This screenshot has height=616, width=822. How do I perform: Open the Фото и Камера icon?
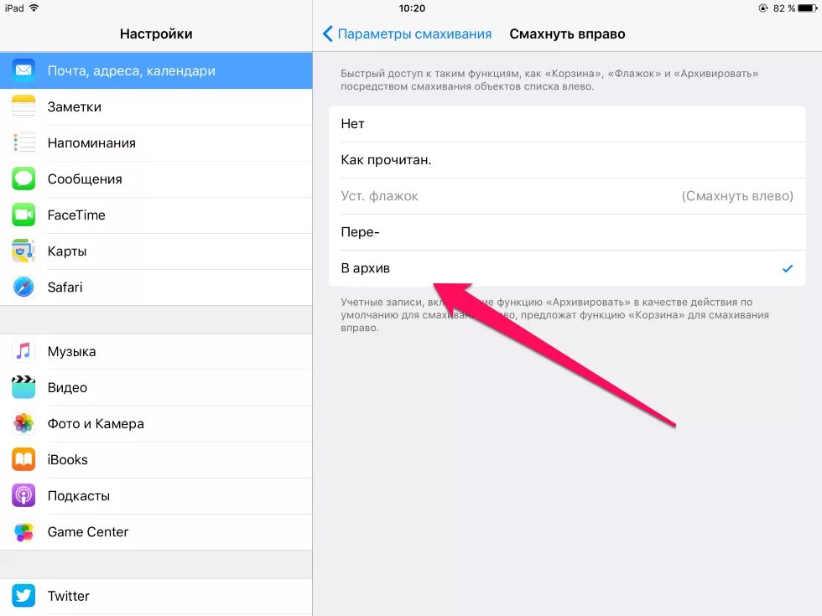click(23, 423)
